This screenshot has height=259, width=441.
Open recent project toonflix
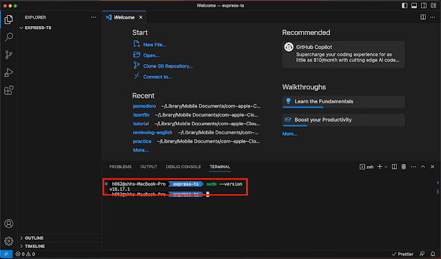coord(141,115)
